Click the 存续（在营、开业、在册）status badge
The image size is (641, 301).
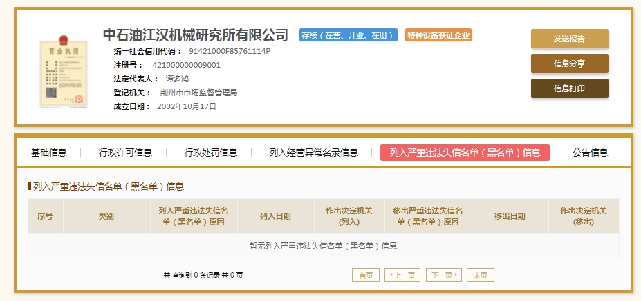coord(349,35)
